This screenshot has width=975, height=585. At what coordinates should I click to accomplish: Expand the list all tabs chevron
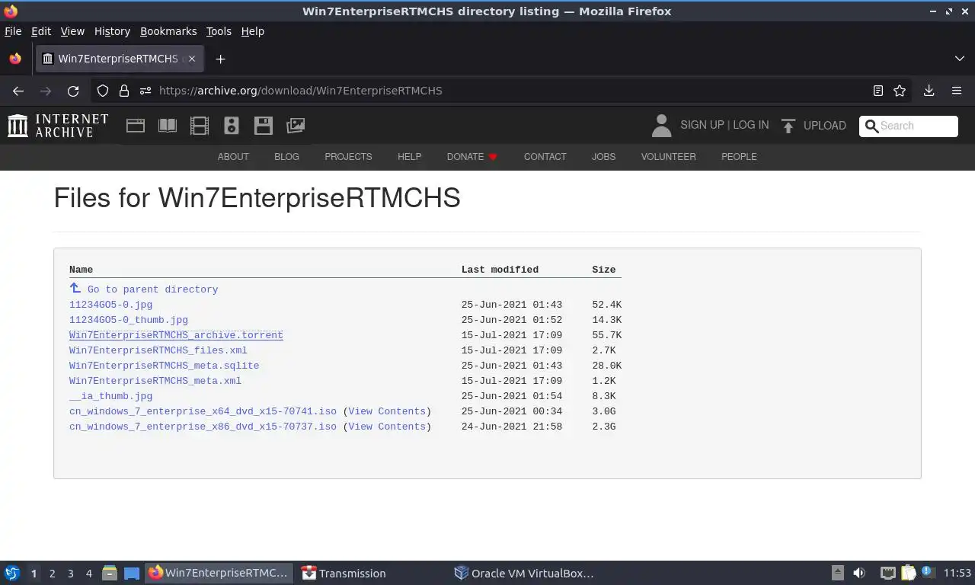tap(960, 59)
